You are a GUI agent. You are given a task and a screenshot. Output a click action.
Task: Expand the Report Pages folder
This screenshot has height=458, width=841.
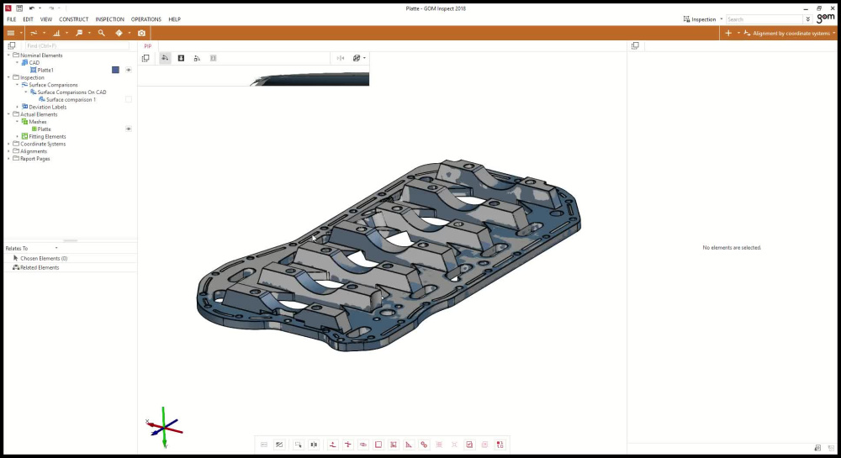8,159
